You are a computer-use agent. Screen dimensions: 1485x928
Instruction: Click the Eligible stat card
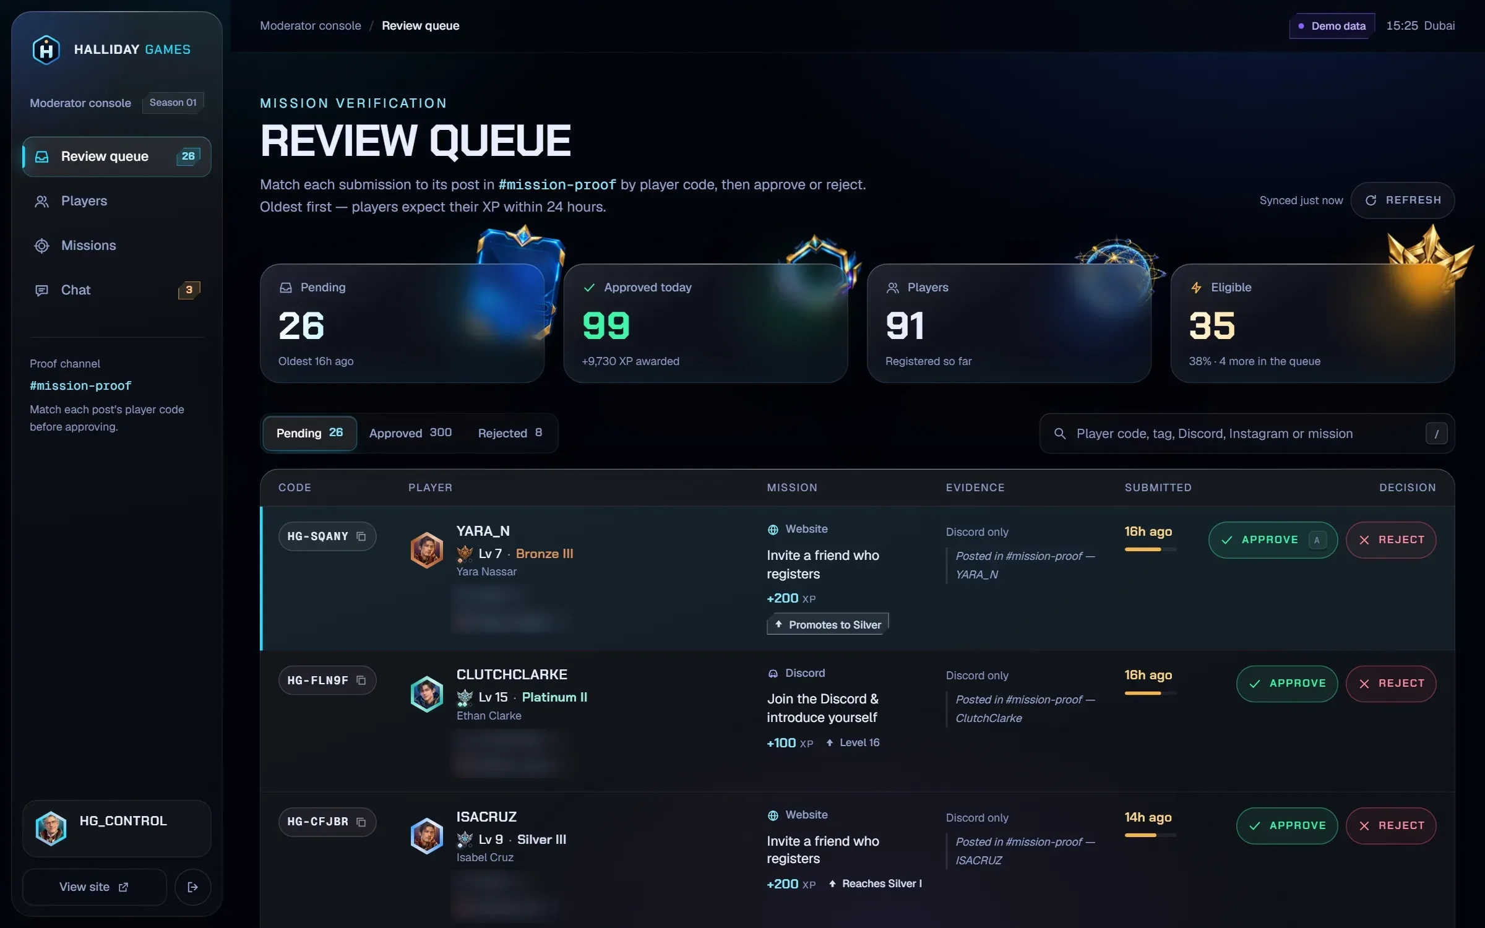coord(1312,324)
